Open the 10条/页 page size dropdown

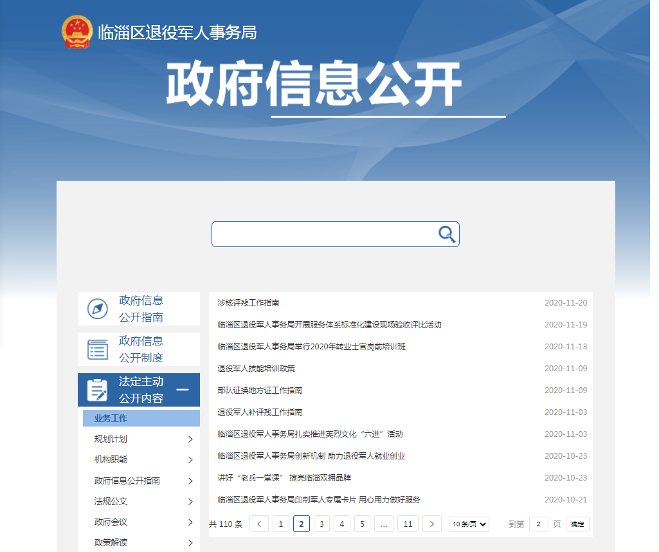pyautogui.click(x=469, y=524)
